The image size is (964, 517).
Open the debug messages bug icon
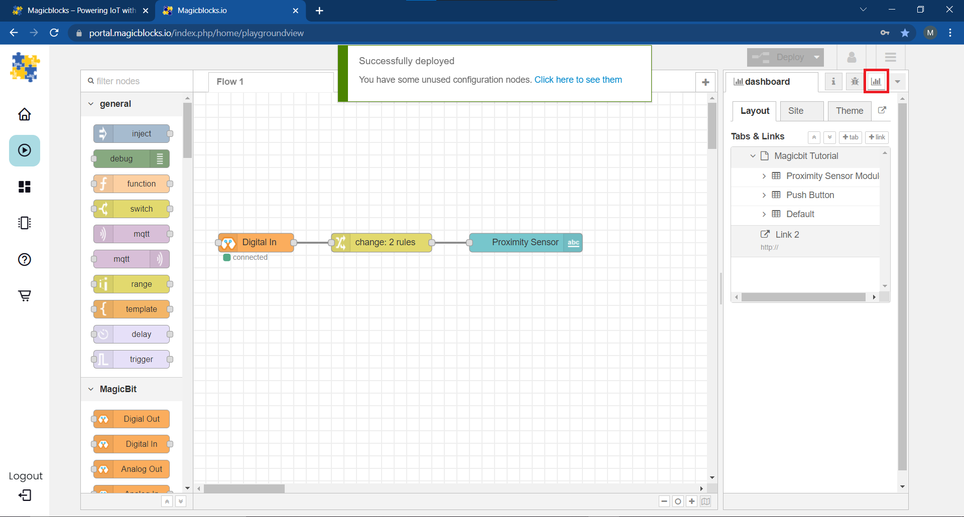point(855,81)
